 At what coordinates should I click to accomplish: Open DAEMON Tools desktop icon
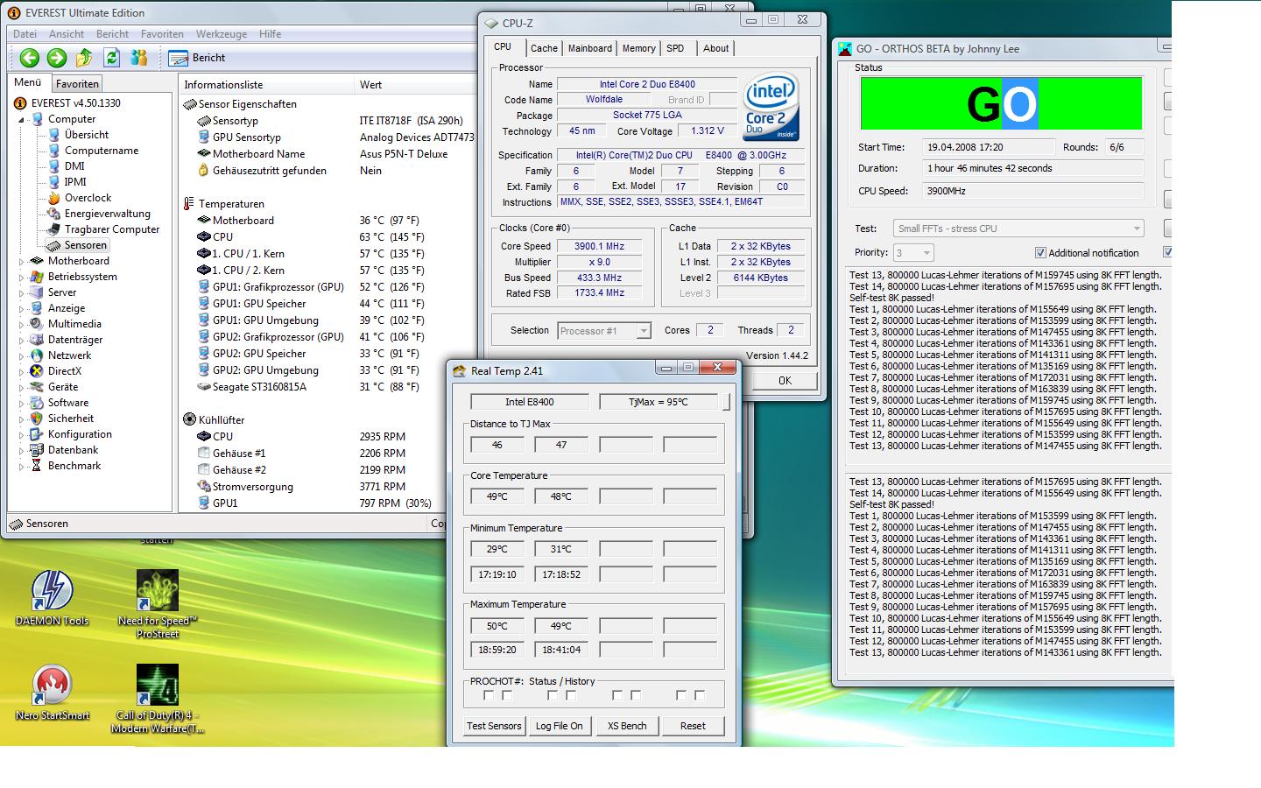click(x=52, y=599)
